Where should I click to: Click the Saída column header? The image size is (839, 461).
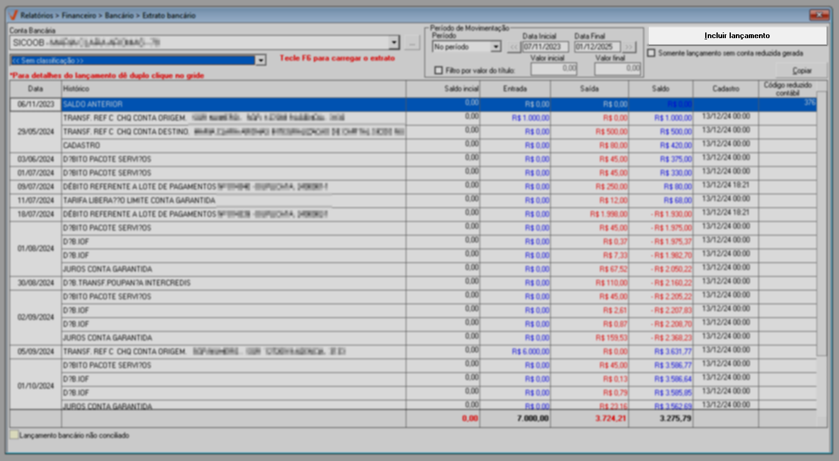point(589,89)
